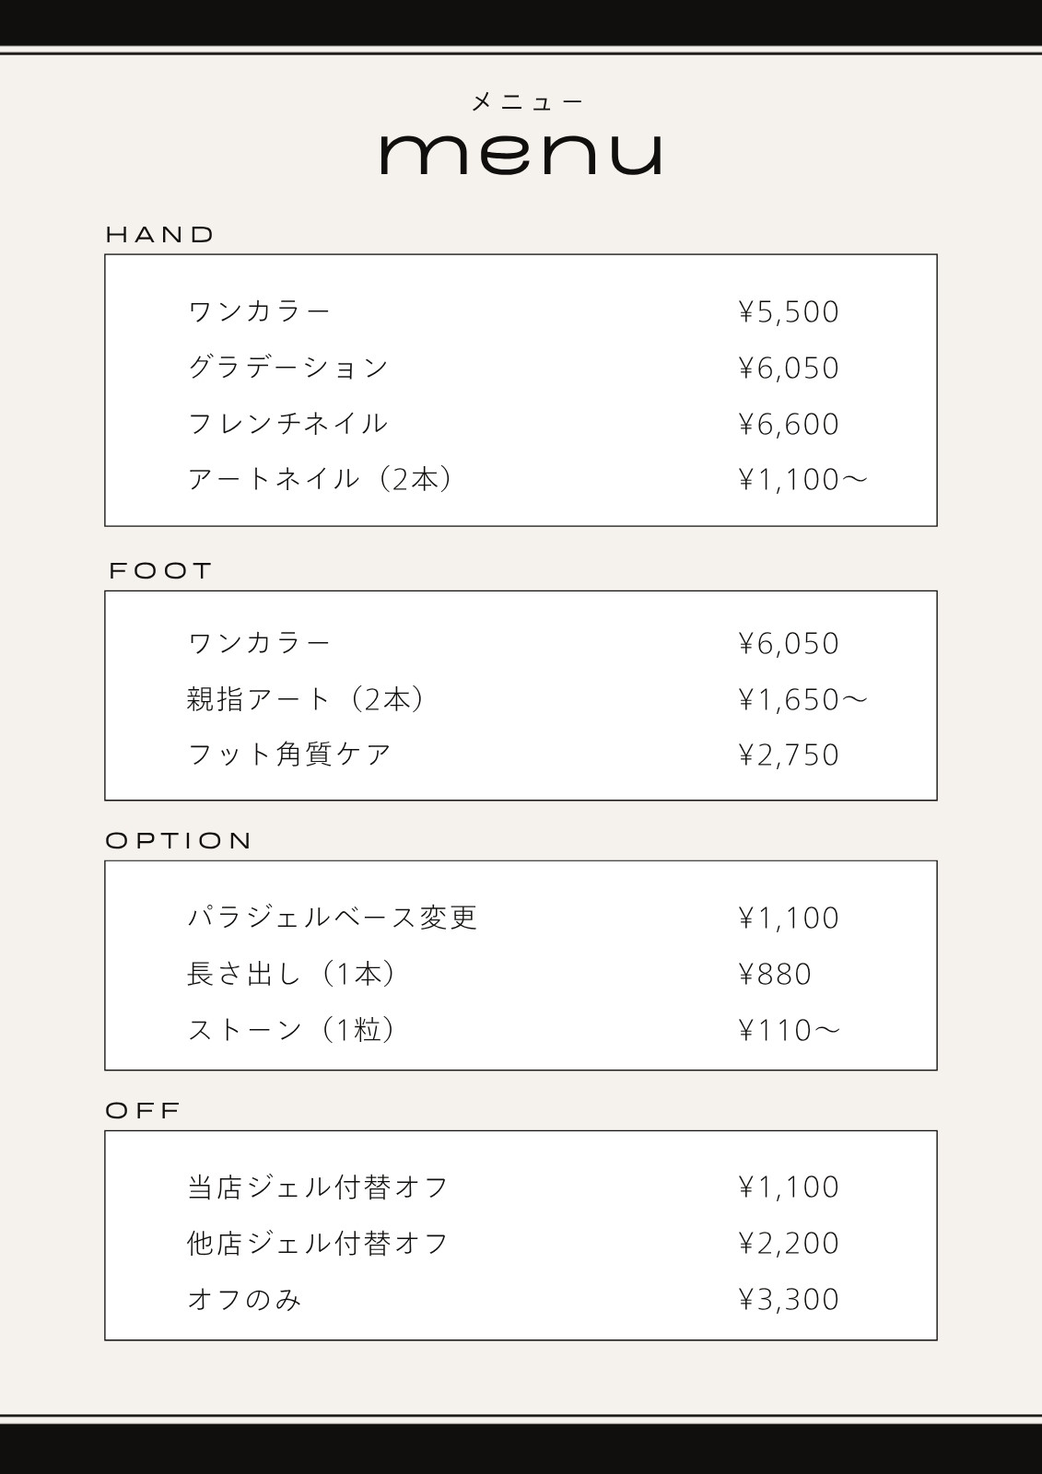Click the ワンカラー item under HAND

259,311
